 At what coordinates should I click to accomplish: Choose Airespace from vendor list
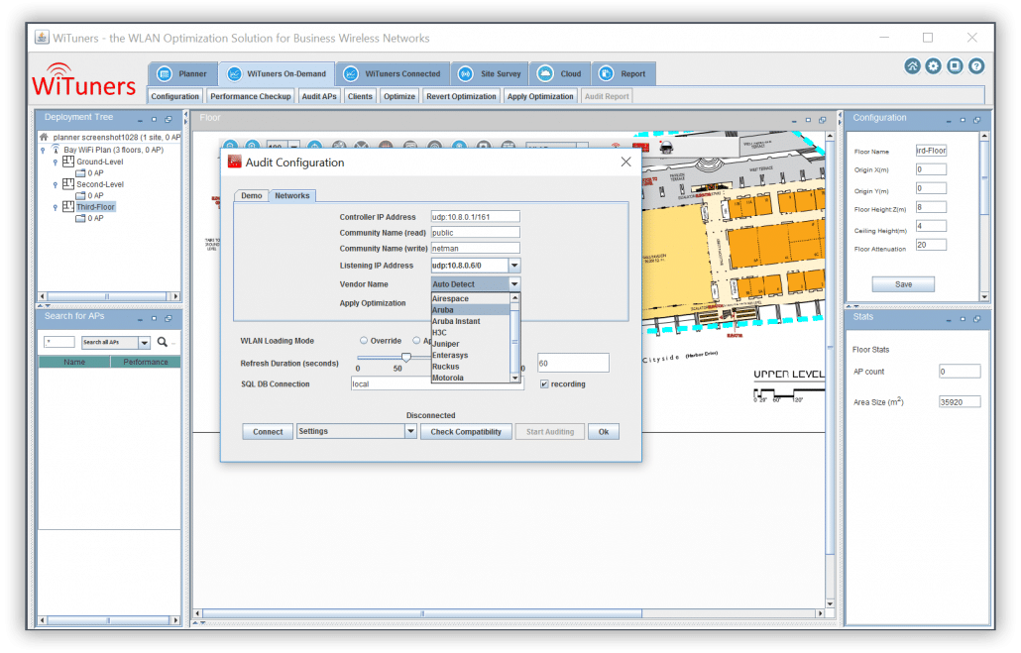point(470,298)
